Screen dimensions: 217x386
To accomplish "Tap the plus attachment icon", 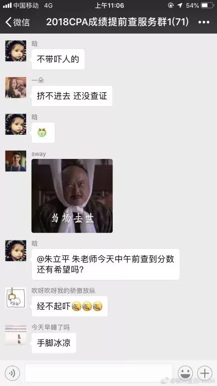I will (x=205, y=373).
